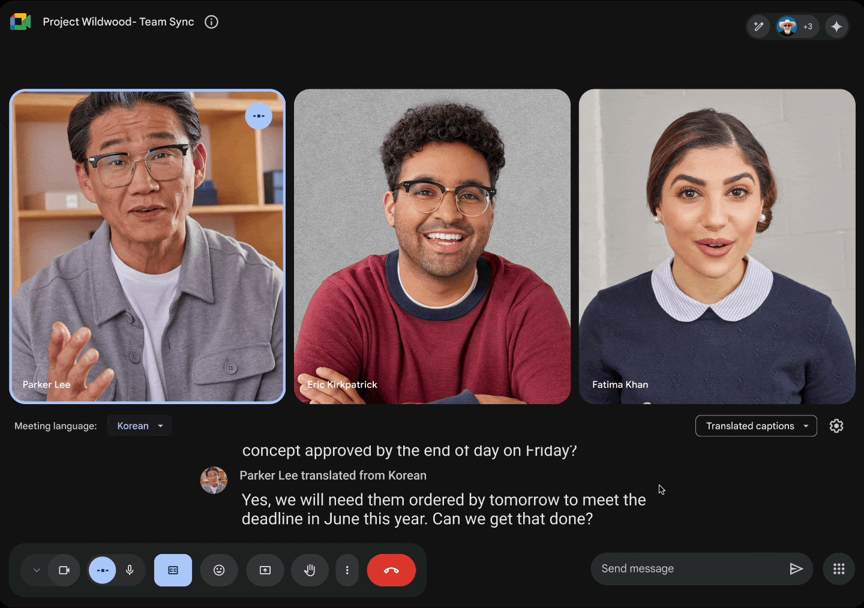
Task: Open Parker Lee's tile options menu
Action: point(259,116)
